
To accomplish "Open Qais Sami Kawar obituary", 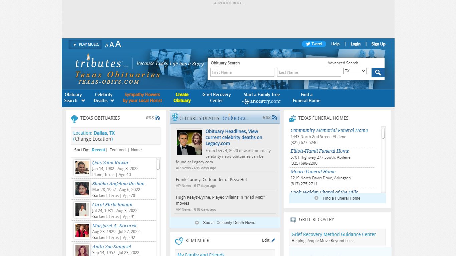I will (x=110, y=163).
